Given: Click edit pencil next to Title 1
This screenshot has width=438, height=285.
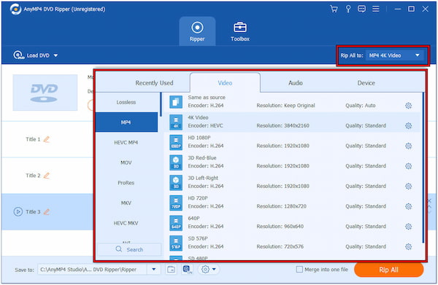Looking at the screenshot, I should [47, 139].
